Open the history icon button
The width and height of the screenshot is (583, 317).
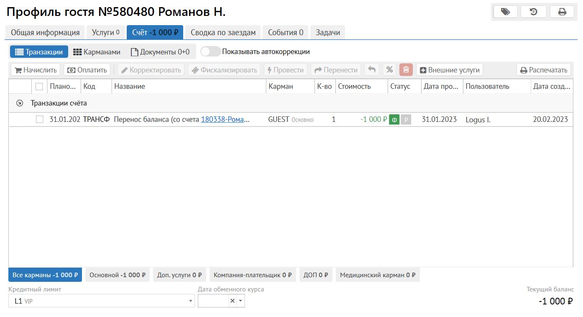[x=534, y=12]
